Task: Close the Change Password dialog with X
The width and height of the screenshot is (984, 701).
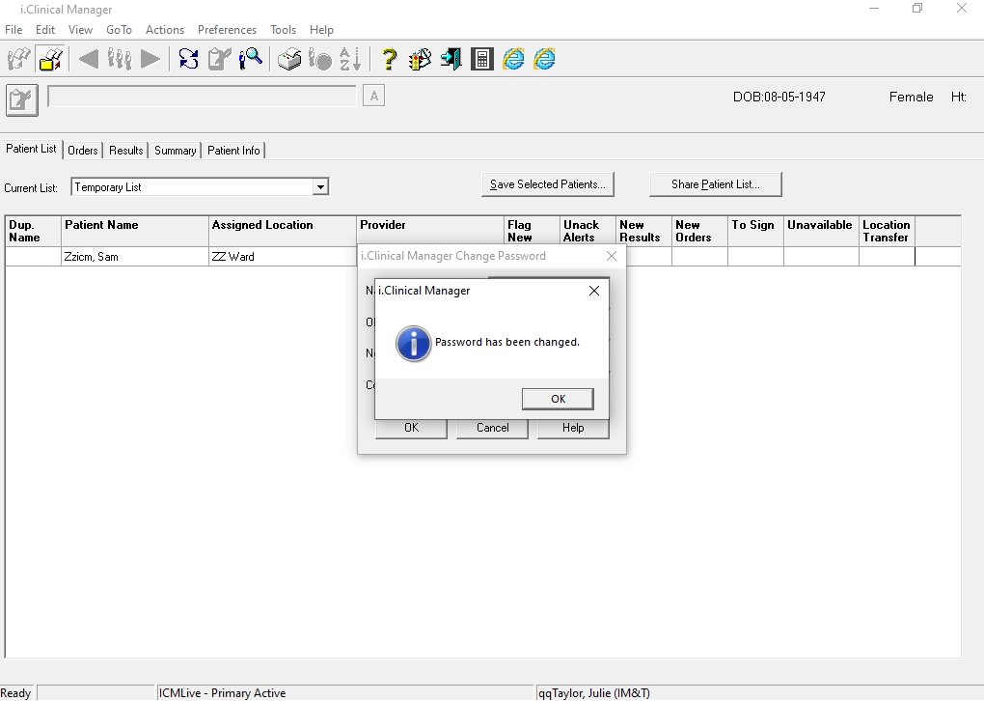Action: pyautogui.click(x=612, y=256)
